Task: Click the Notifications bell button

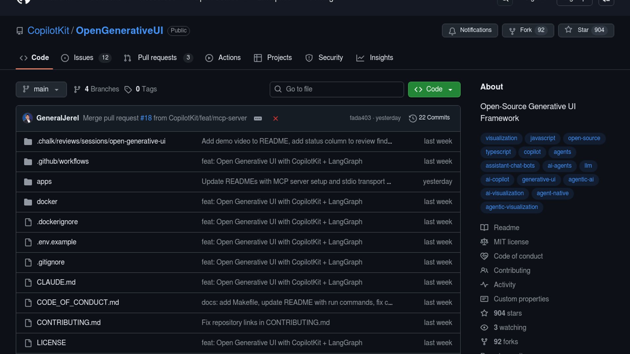Action: point(470,30)
